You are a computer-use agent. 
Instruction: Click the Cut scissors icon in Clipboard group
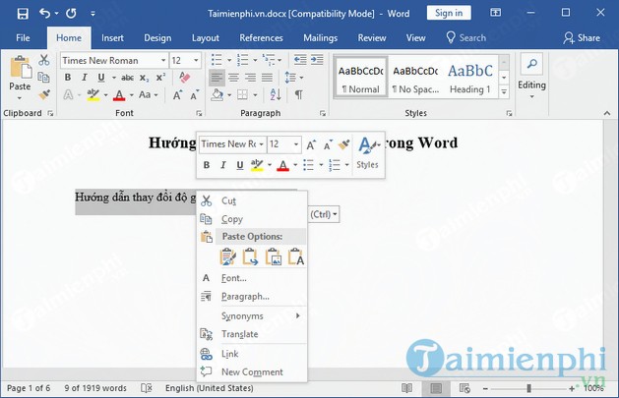44,60
